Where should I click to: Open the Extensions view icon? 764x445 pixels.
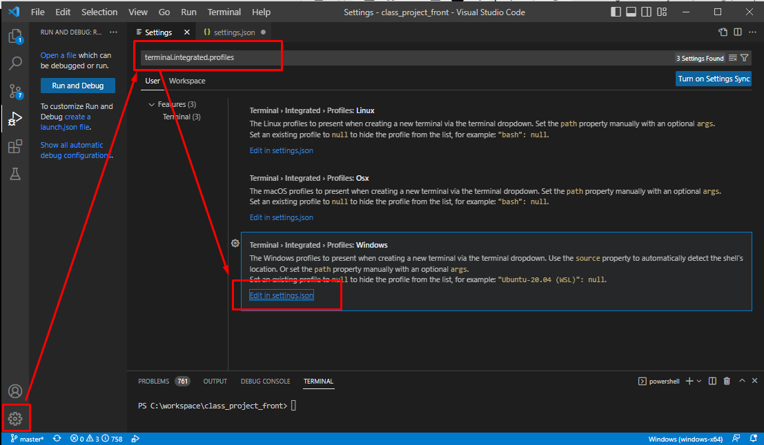click(15, 146)
